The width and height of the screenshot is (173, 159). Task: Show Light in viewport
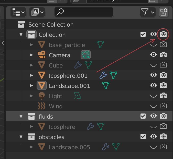click(x=153, y=96)
